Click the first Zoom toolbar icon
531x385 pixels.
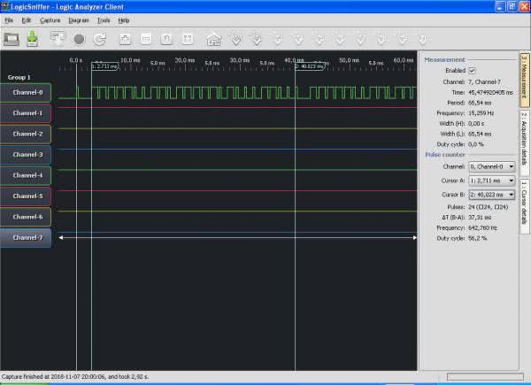pyautogui.click(x=124, y=39)
